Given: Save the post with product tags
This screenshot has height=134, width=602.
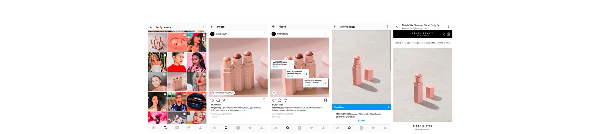Looking at the screenshot, I should [325, 100].
